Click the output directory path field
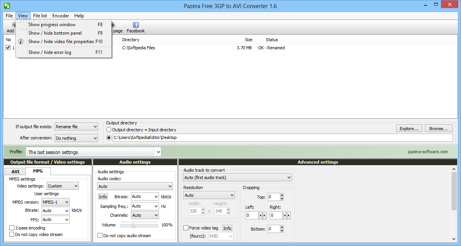The height and width of the screenshot is (246, 461). tap(283, 137)
